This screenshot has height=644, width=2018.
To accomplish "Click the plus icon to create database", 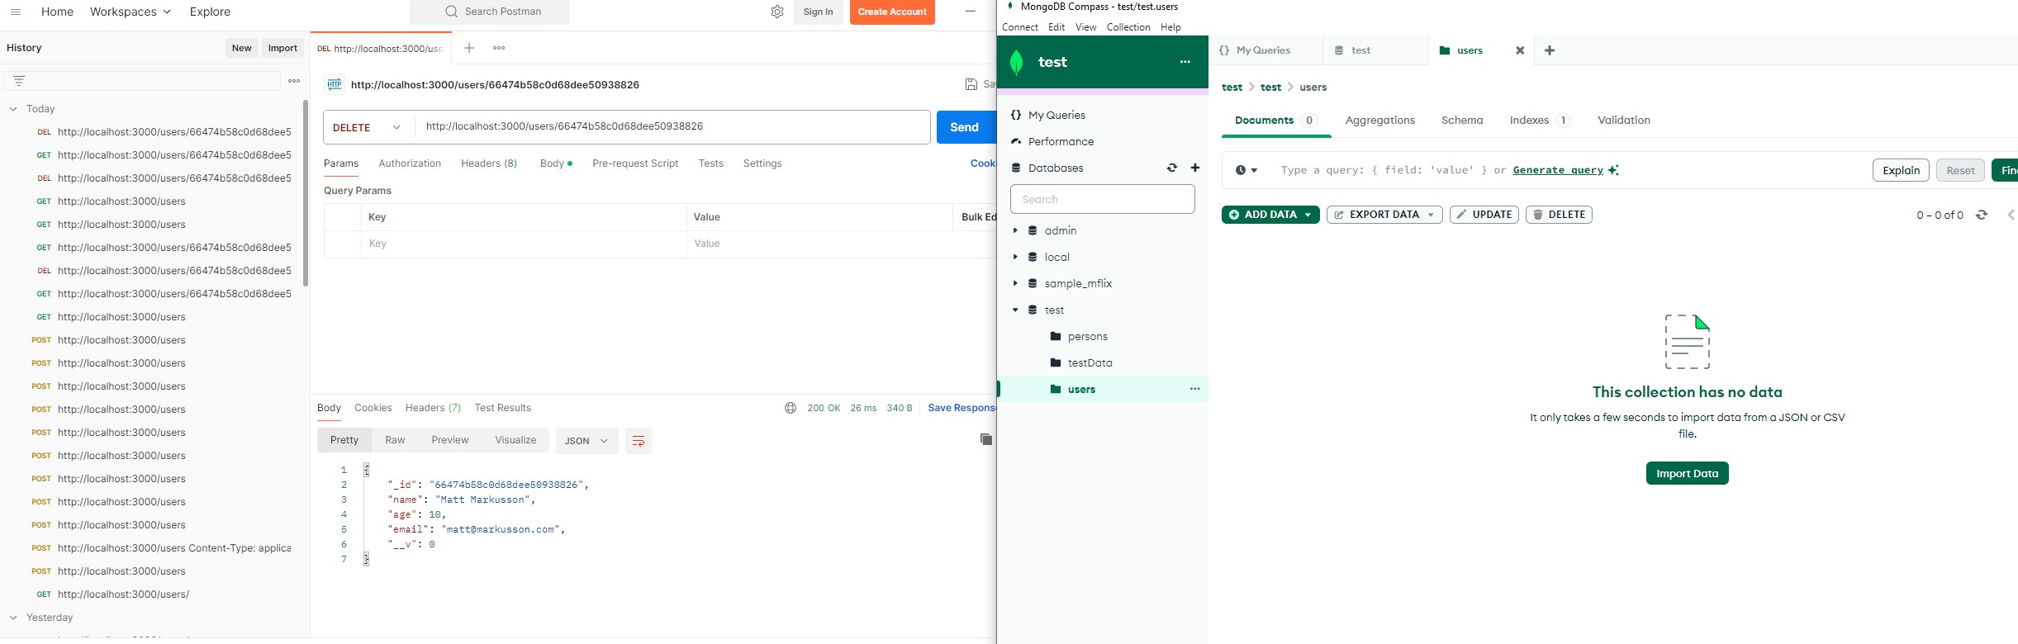I will pyautogui.click(x=1194, y=168).
